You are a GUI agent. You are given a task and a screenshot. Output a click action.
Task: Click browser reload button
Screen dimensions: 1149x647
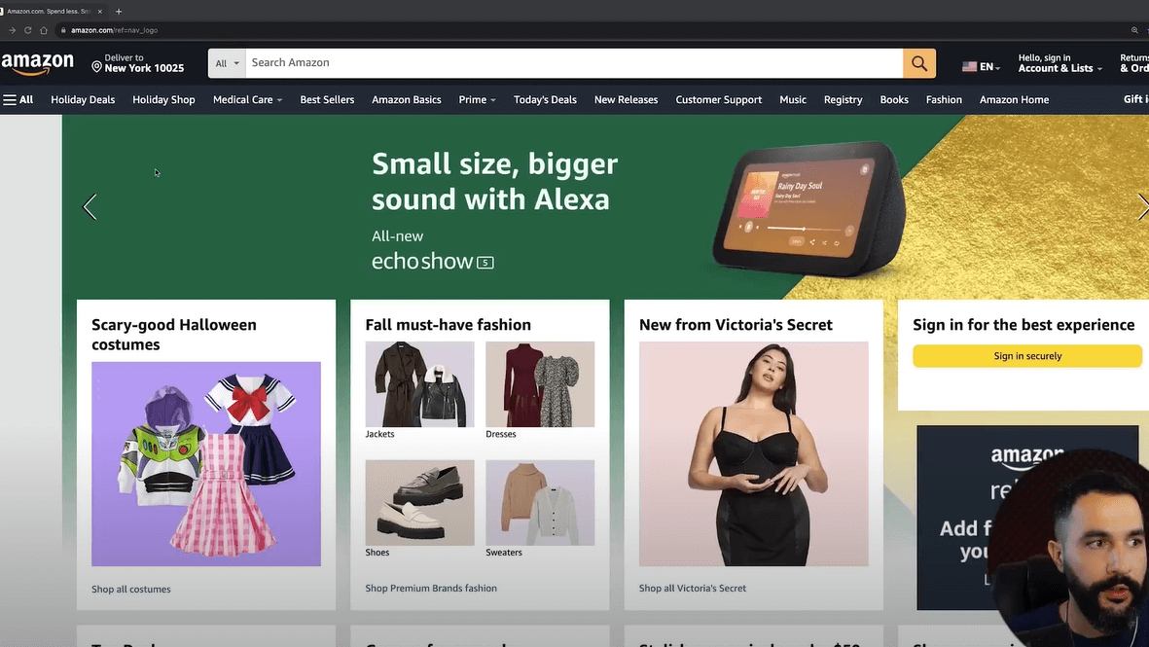pyautogui.click(x=28, y=30)
